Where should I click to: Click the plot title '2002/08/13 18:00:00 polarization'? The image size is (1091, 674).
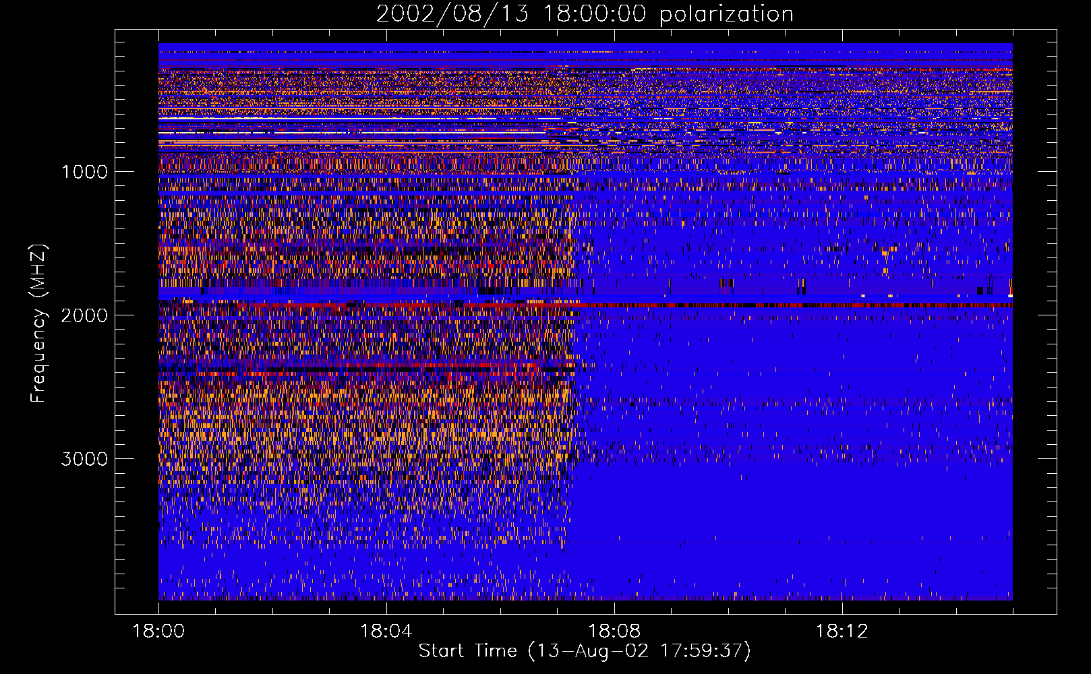tap(585, 13)
